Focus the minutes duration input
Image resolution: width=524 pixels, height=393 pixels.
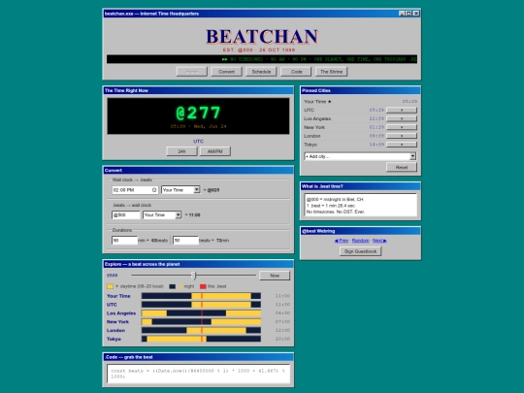(124, 241)
